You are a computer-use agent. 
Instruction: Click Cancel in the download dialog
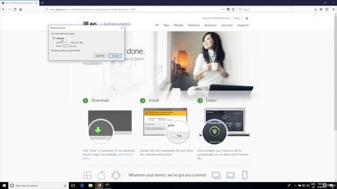click(x=115, y=56)
